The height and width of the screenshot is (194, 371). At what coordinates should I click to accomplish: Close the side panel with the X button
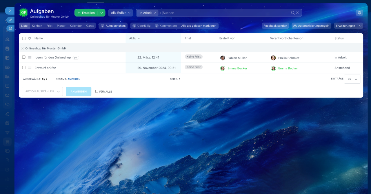[10, 10]
